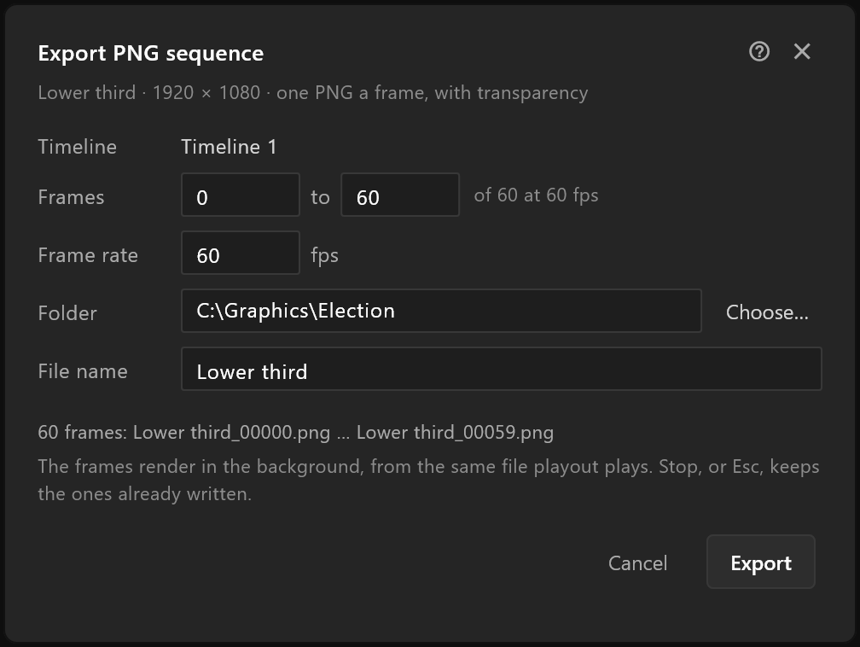Click the File name label
This screenshot has width=860, height=647.
[82, 371]
